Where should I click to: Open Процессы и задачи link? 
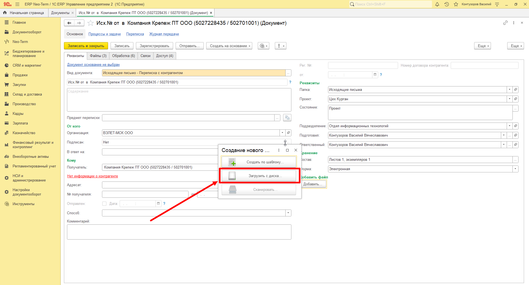[104, 34]
